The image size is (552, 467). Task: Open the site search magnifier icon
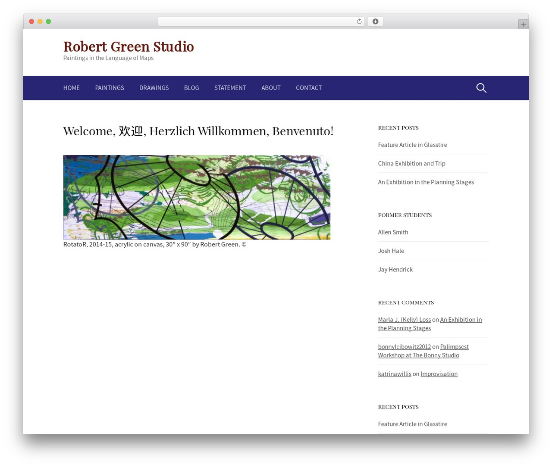coord(481,88)
